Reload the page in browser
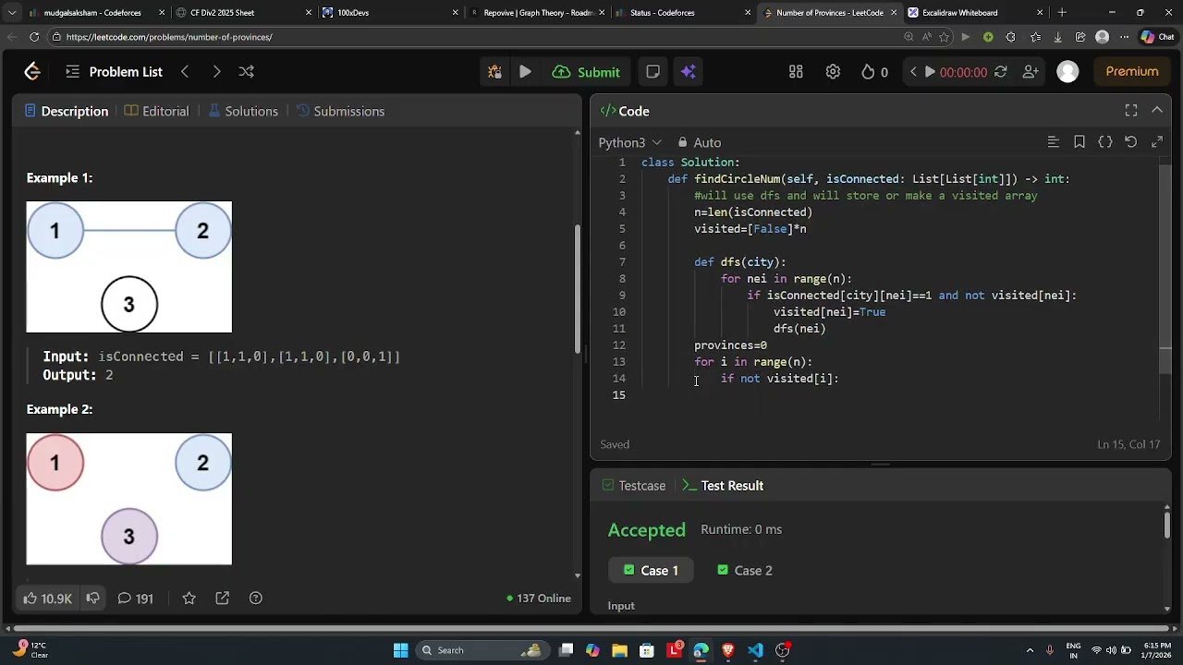 (x=34, y=37)
